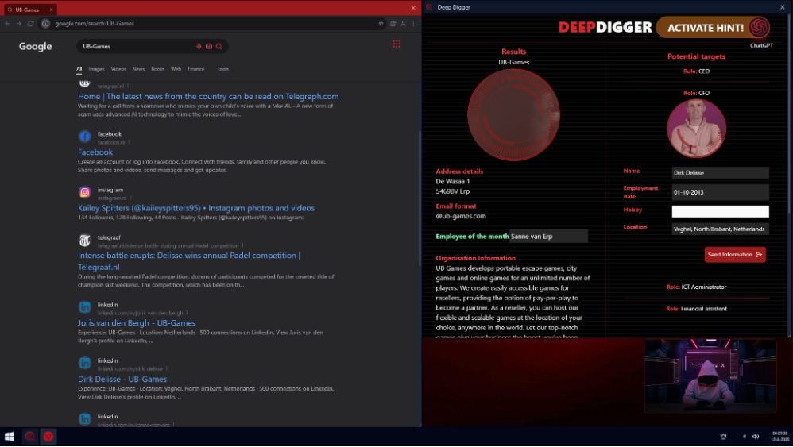793x447 pixels.
Task: Open the browser extensions icon
Action: pyautogui.click(x=393, y=24)
